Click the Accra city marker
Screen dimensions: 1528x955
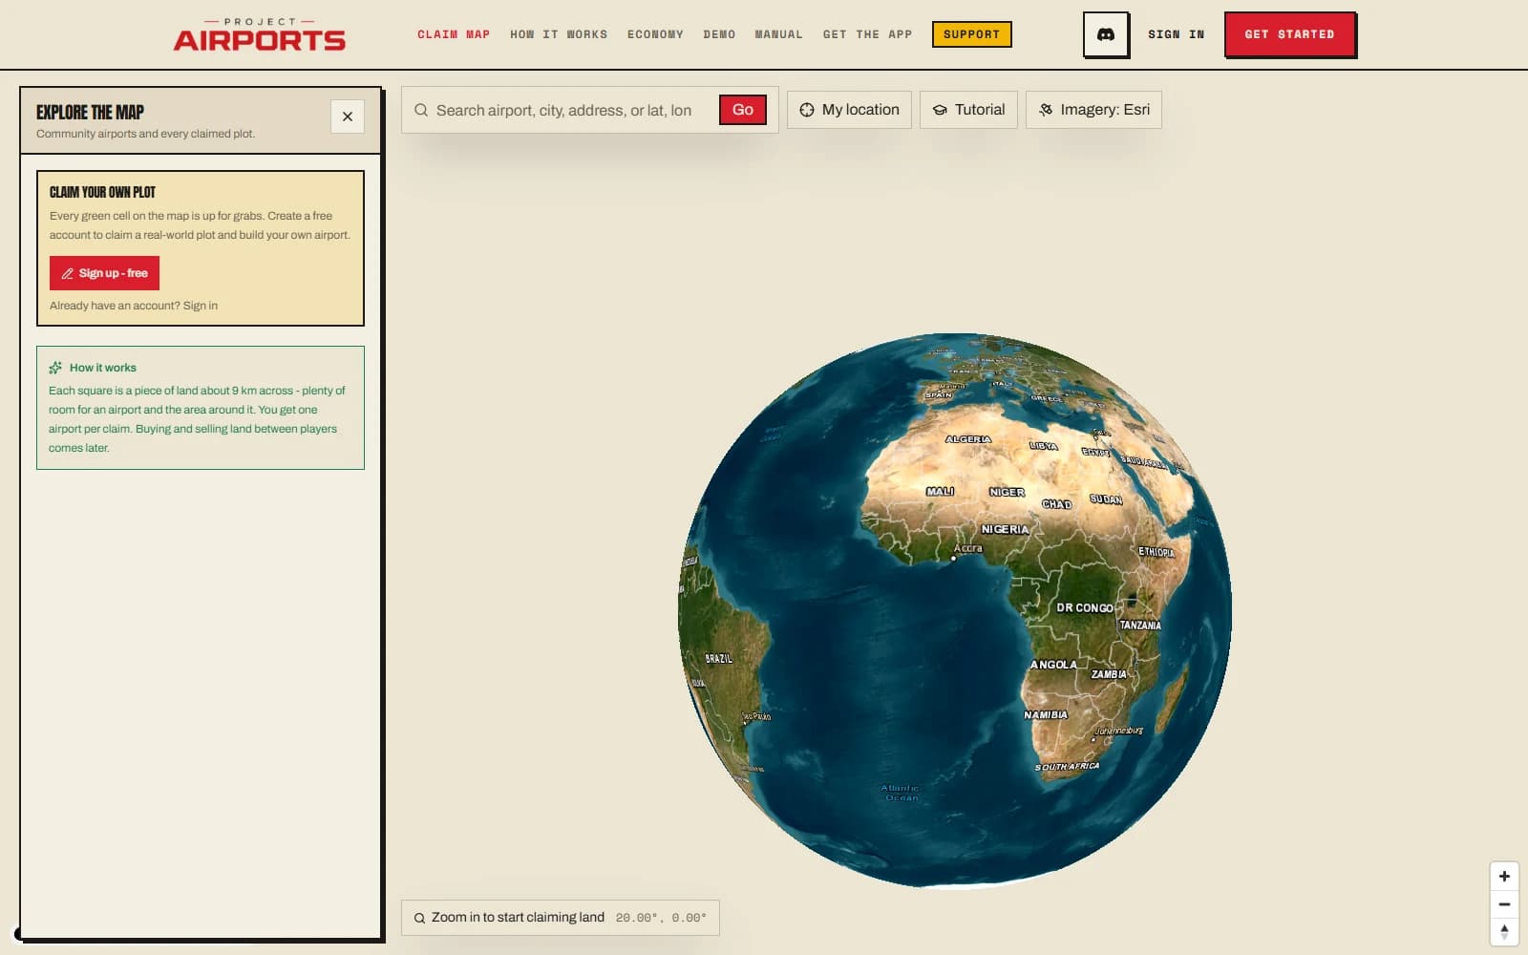[x=953, y=559]
